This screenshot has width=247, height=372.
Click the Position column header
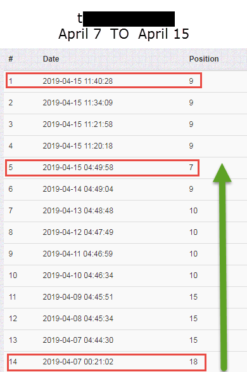[x=204, y=59]
